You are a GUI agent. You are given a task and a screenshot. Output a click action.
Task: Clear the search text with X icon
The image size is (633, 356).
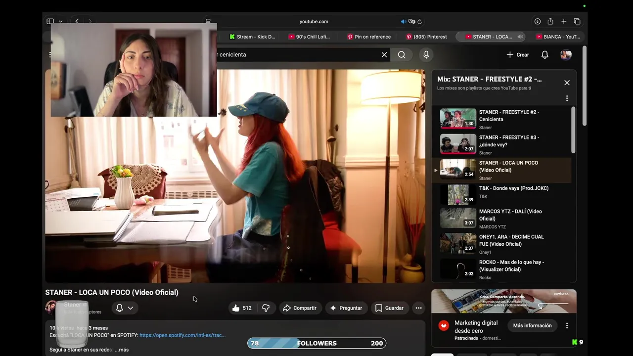384,54
